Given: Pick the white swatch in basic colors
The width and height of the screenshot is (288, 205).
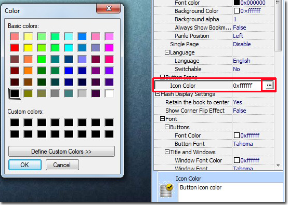Looking at the screenshot, I should coord(109,93).
